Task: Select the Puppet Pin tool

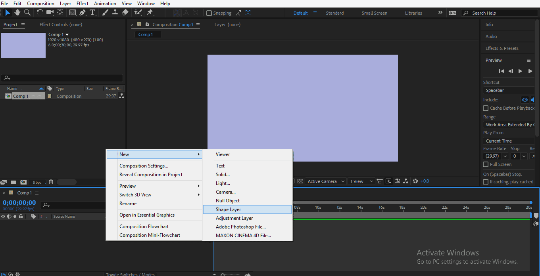Action: (x=150, y=12)
